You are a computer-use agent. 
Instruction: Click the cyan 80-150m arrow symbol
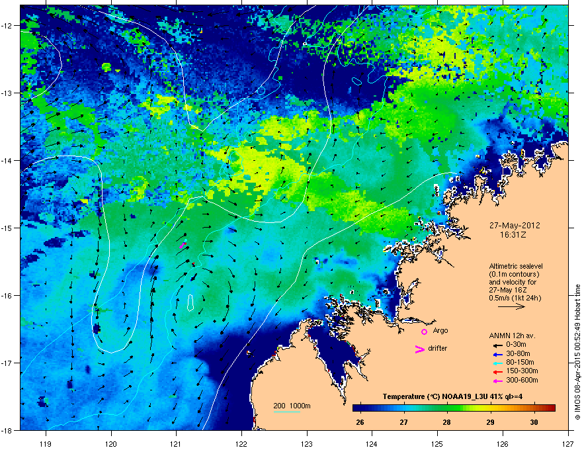pyautogui.click(x=498, y=363)
